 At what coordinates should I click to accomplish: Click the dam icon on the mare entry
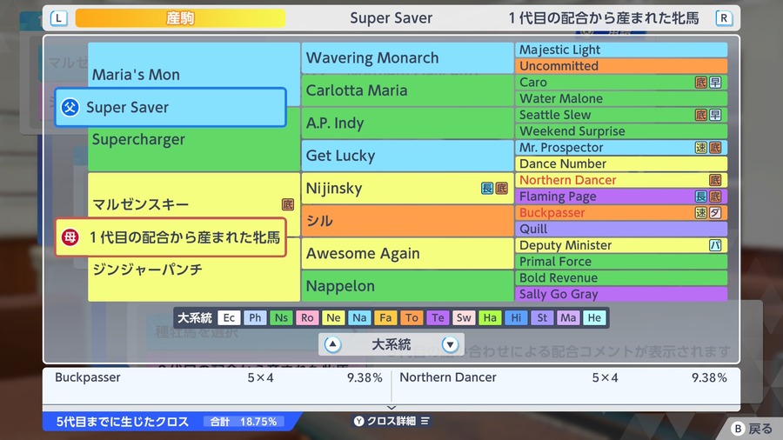point(70,237)
